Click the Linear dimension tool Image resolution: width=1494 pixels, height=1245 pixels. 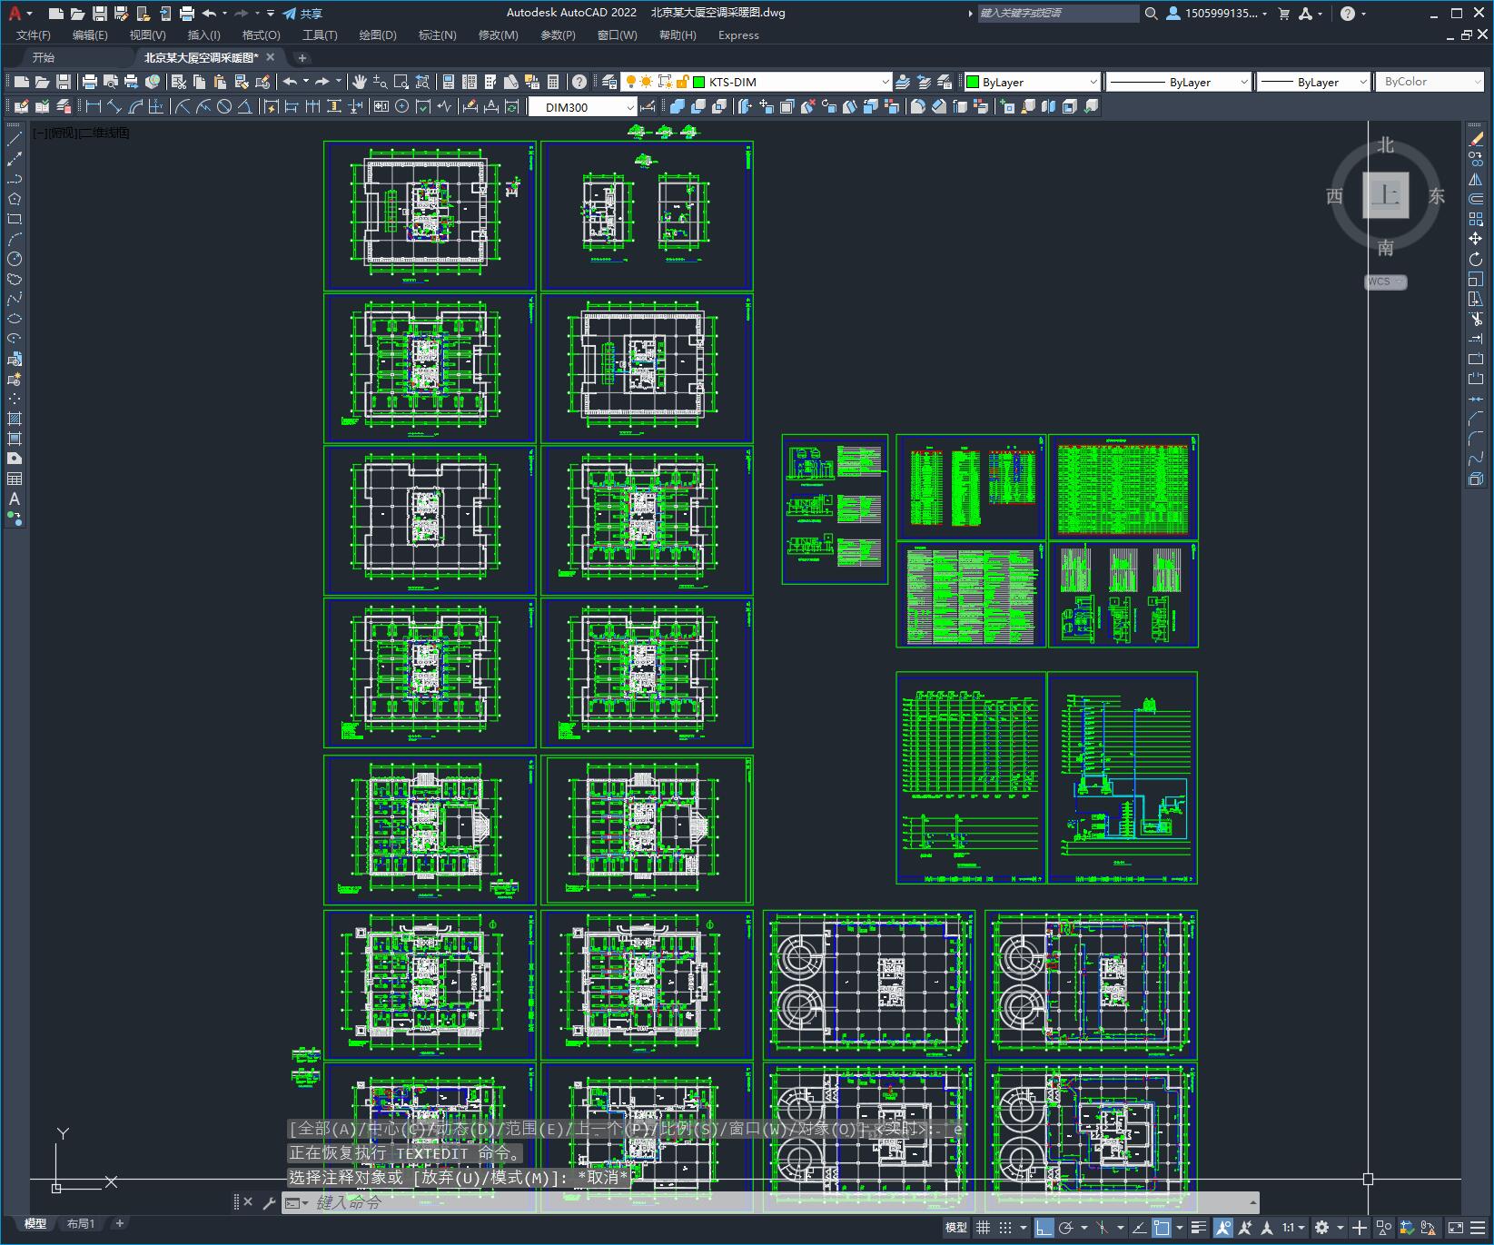(93, 107)
